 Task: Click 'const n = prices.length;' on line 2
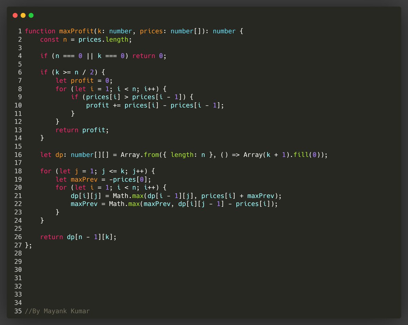pyautogui.click(x=86, y=39)
